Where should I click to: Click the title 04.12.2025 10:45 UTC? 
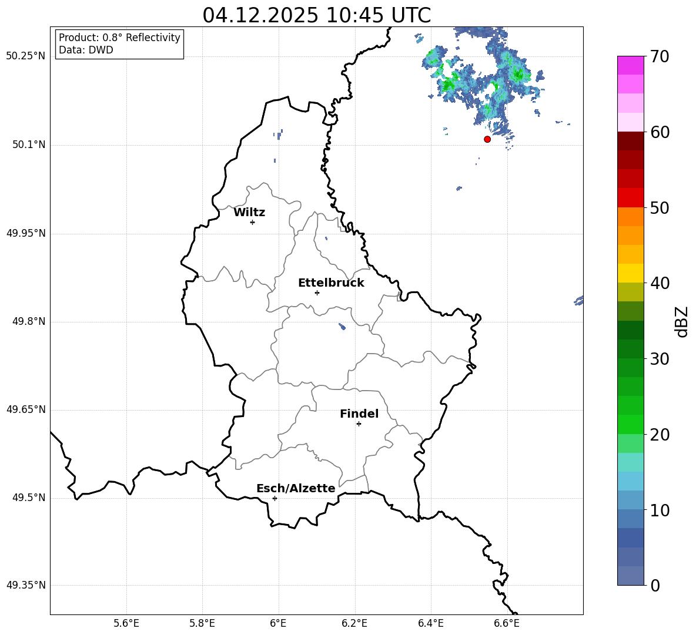point(316,15)
